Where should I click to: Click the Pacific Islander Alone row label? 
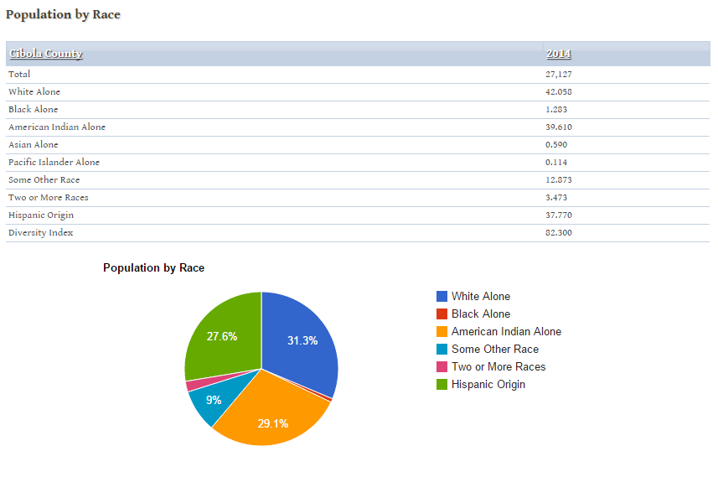(x=54, y=162)
